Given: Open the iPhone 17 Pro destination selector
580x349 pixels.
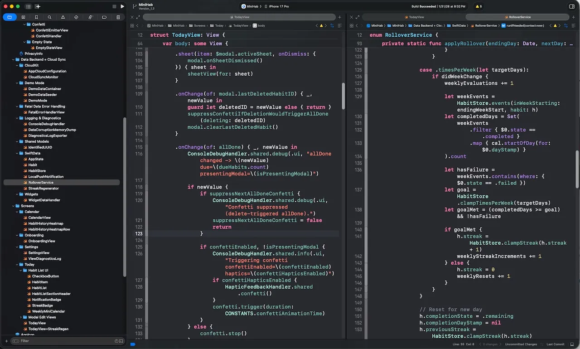Looking at the screenshot, I should point(279,6).
